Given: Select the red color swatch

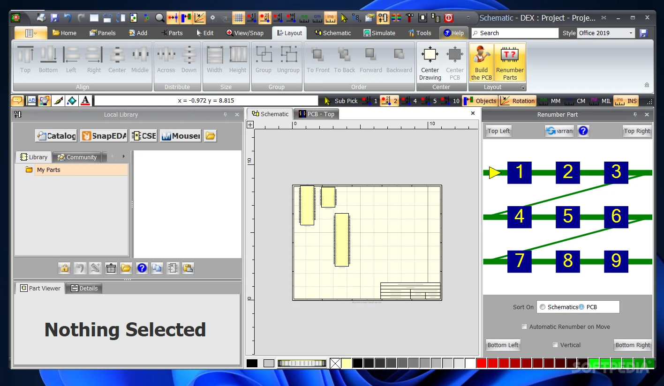Looking at the screenshot, I should click(481, 363).
